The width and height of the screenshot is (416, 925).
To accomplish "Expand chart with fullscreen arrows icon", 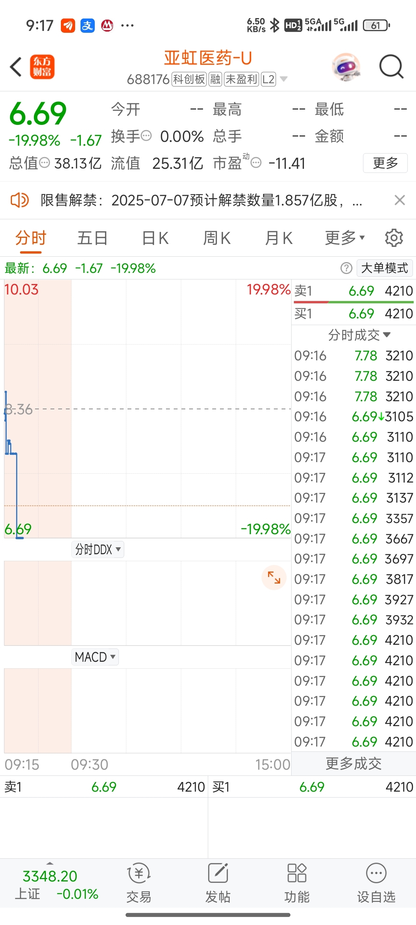I will pyautogui.click(x=274, y=577).
